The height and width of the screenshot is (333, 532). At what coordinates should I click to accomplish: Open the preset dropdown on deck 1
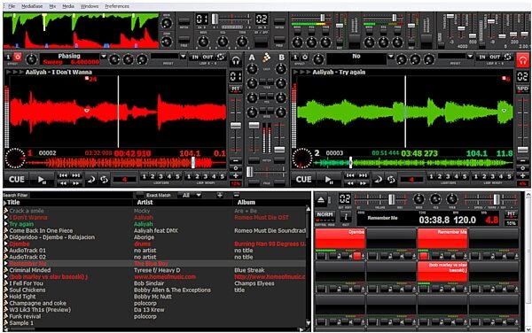[x=183, y=57]
